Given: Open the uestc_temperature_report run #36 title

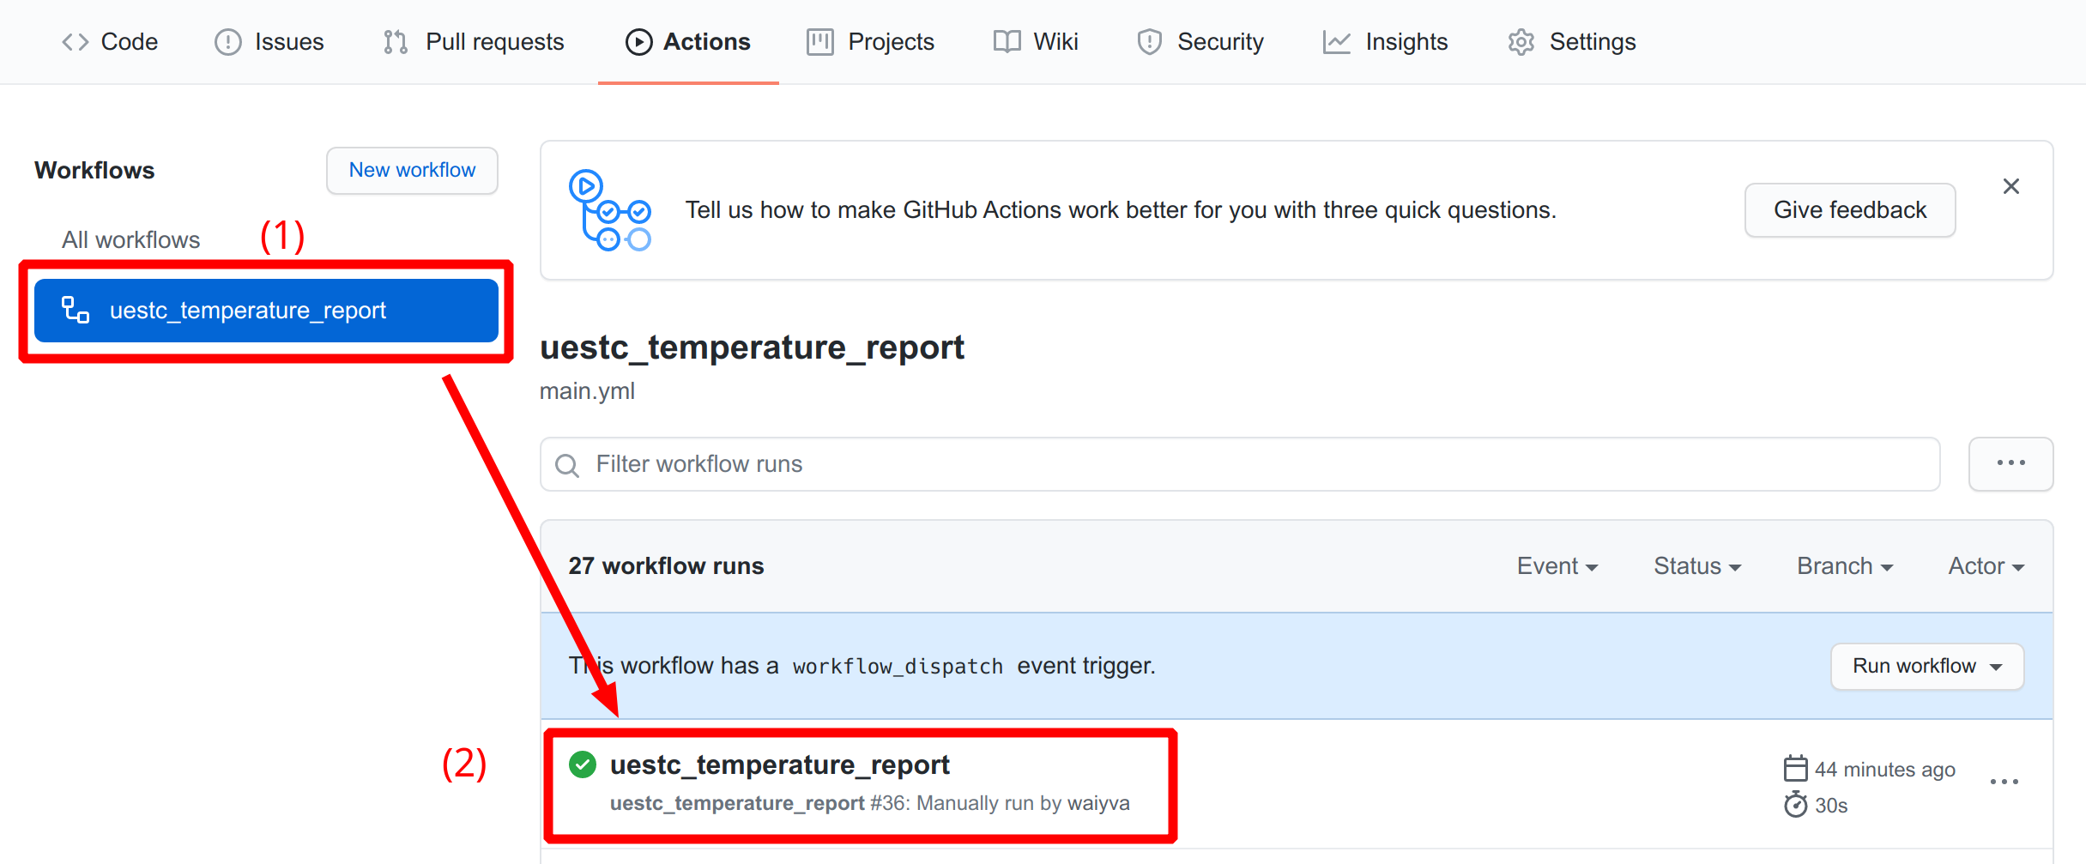Looking at the screenshot, I should [x=779, y=764].
